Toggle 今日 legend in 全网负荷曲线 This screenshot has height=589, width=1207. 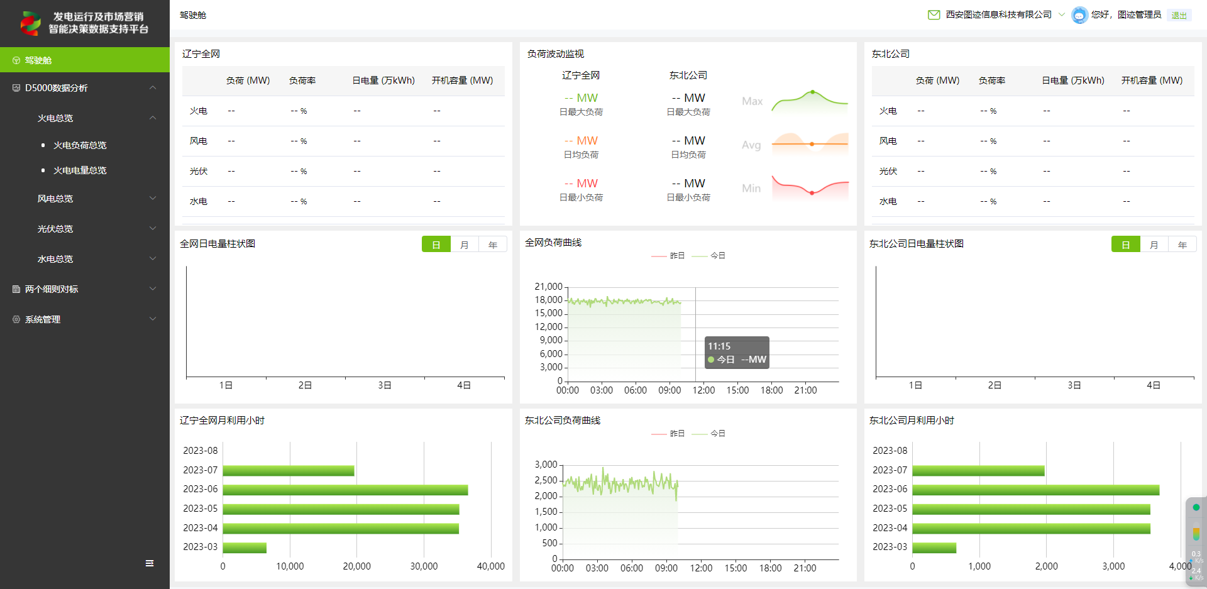708,256
